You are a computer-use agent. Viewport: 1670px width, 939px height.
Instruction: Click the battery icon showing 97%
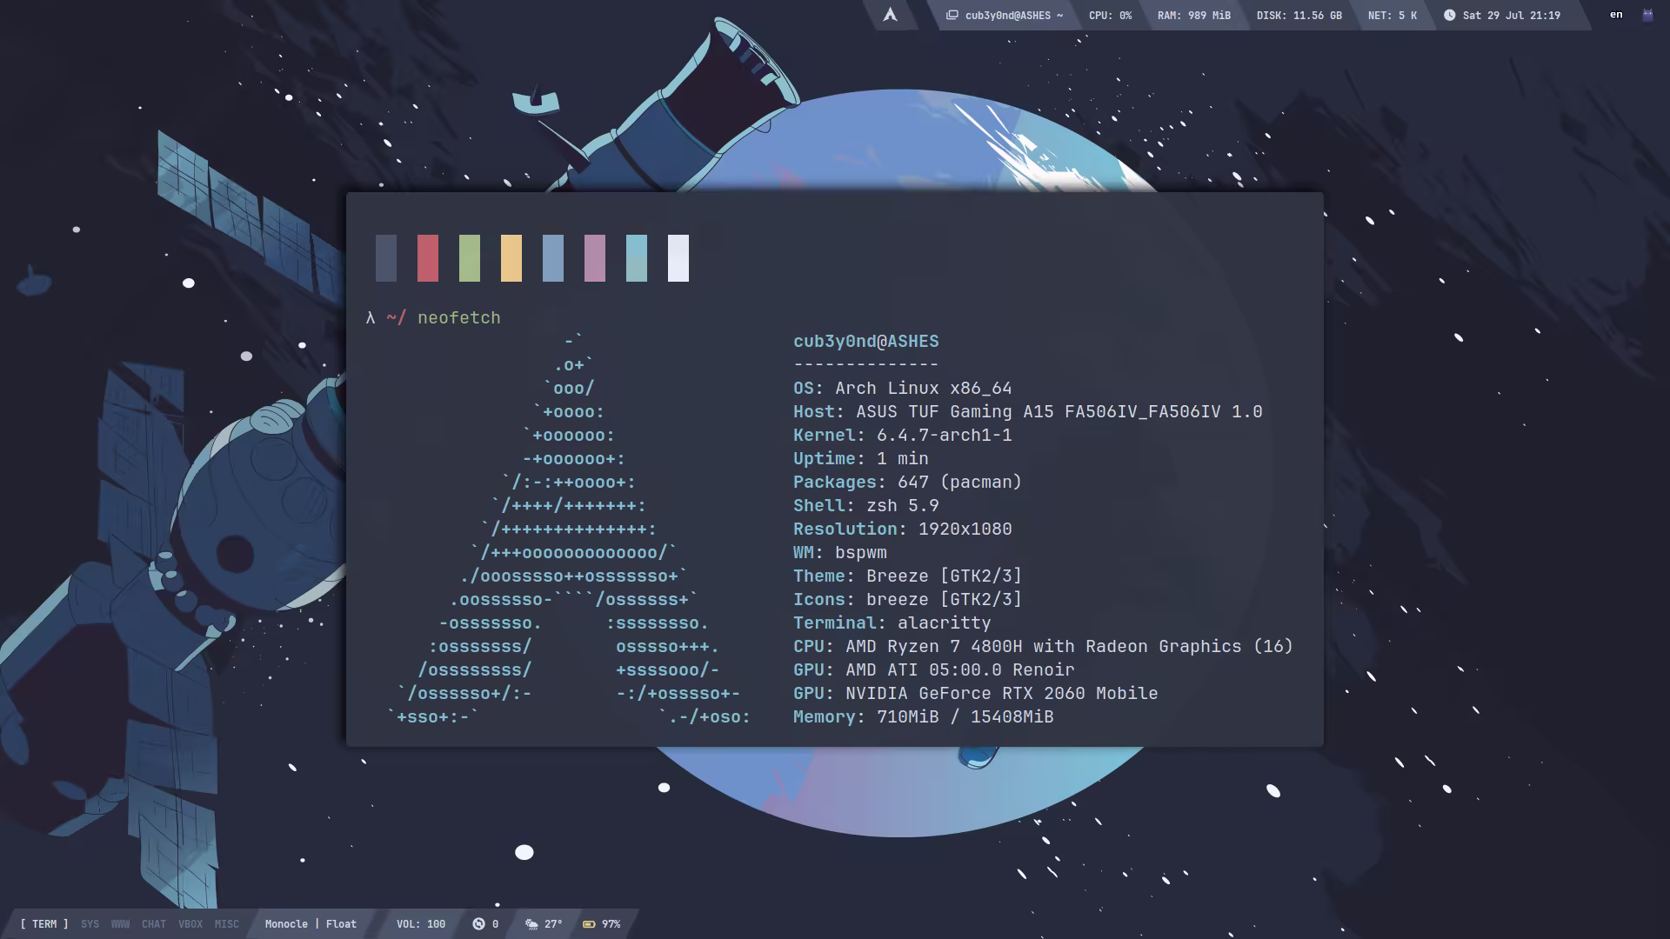pos(589,923)
